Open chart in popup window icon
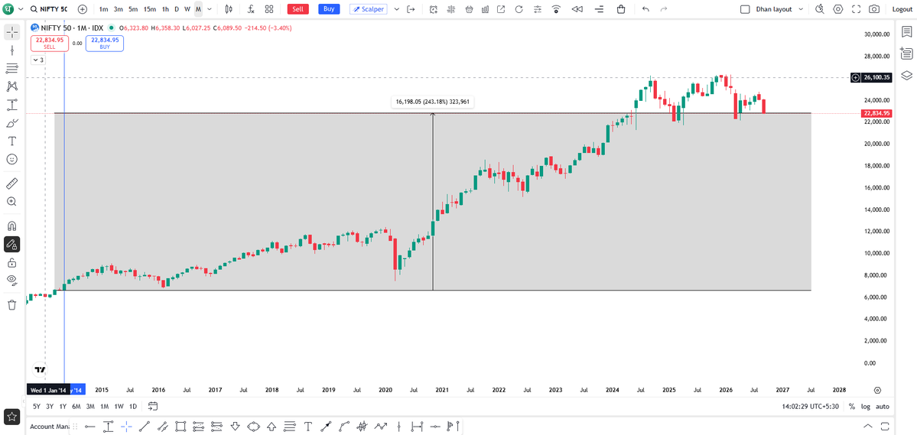 pos(501,9)
